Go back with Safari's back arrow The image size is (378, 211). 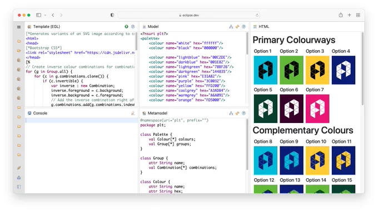(53, 15)
